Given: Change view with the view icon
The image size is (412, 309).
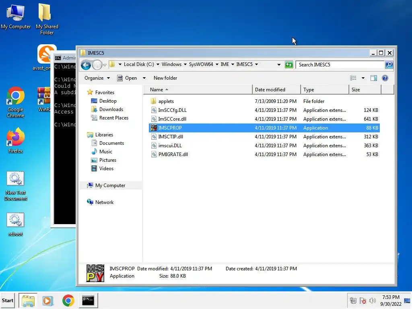Looking at the screenshot, I should pos(353,78).
